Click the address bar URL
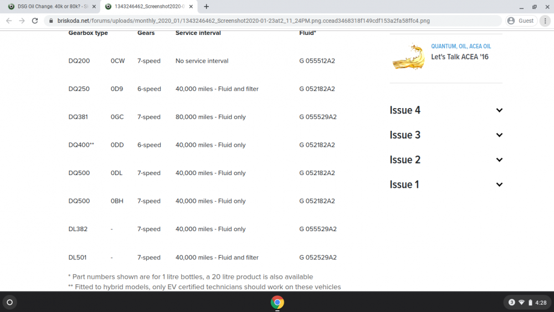This screenshot has width=554, height=312. point(243,21)
